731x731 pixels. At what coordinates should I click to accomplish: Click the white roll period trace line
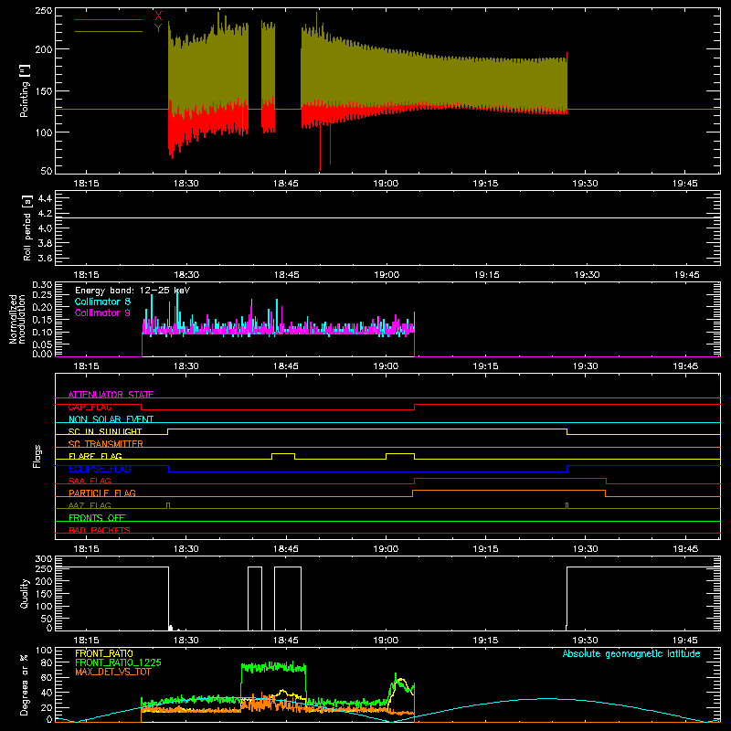(x=387, y=217)
